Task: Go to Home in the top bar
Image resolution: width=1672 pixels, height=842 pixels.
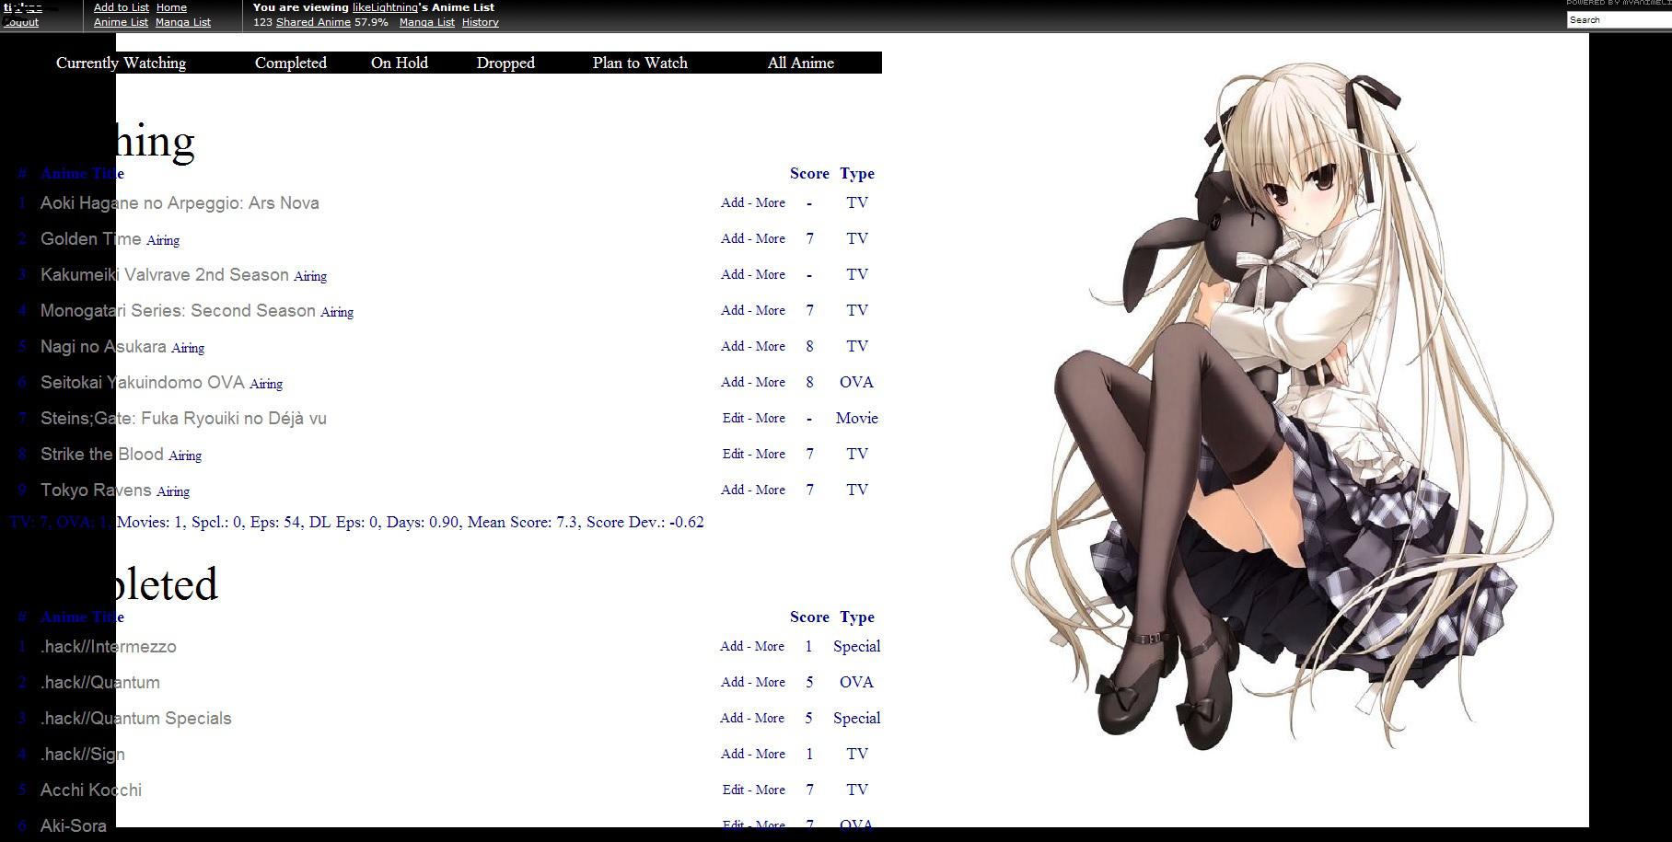Action: (x=171, y=7)
